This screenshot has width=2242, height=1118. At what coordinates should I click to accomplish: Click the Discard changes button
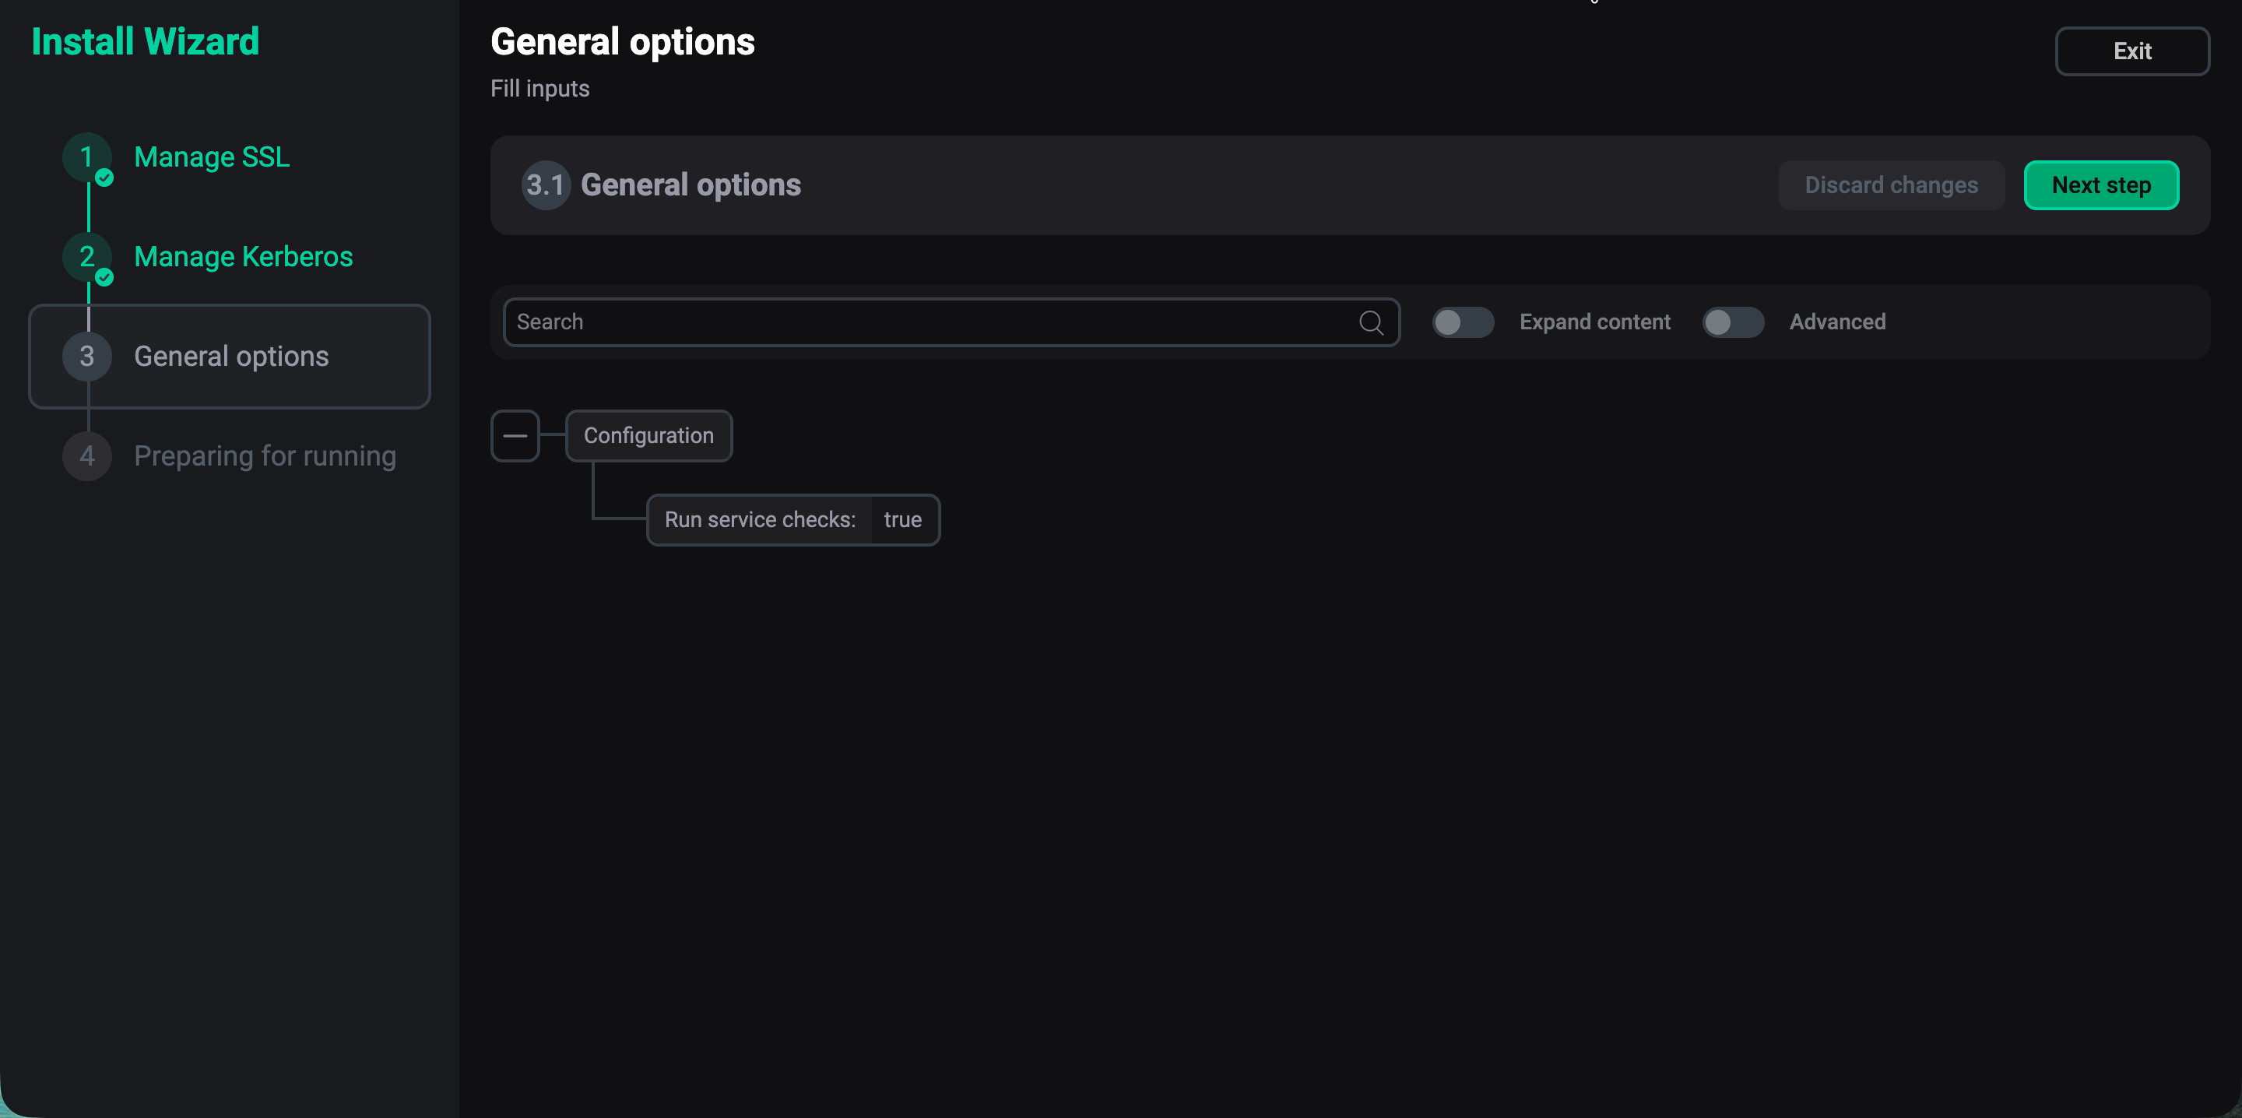click(1890, 185)
